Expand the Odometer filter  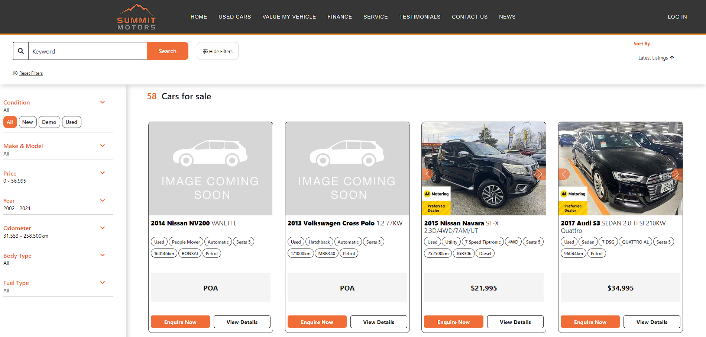pos(103,228)
